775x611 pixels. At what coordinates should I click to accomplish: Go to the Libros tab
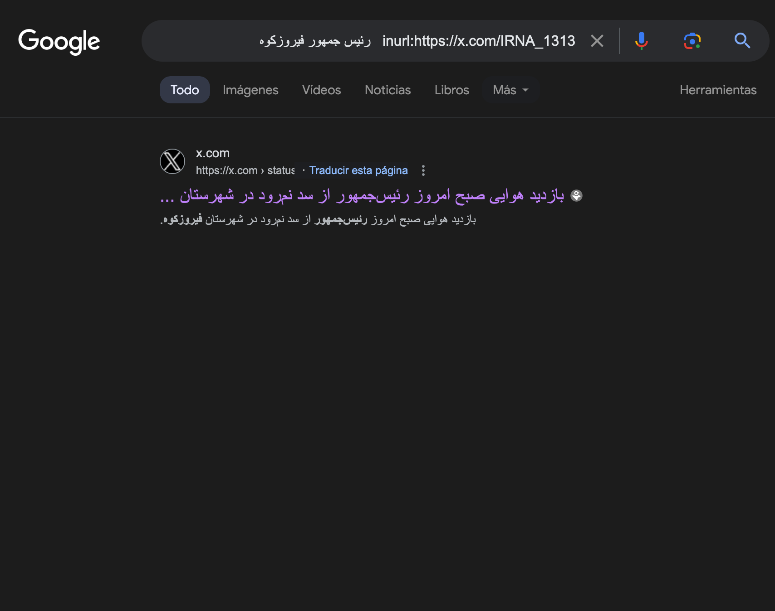coord(451,90)
